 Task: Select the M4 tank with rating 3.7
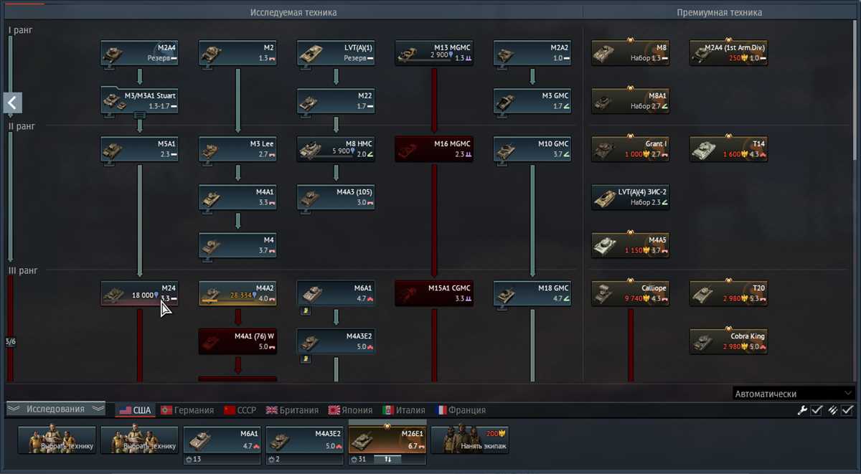pyautogui.click(x=237, y=245)
